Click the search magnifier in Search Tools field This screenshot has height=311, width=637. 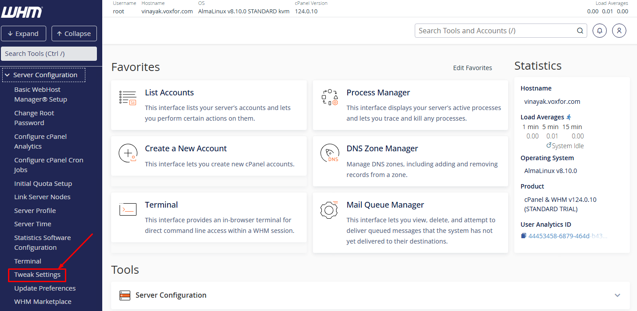[580, 31]
